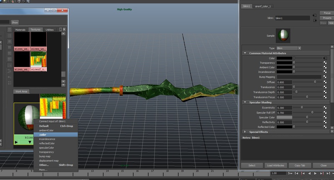The height and width of the screenshot is (180, 334).
Task: Click the step back one frame button
Action: coord(296,174)
